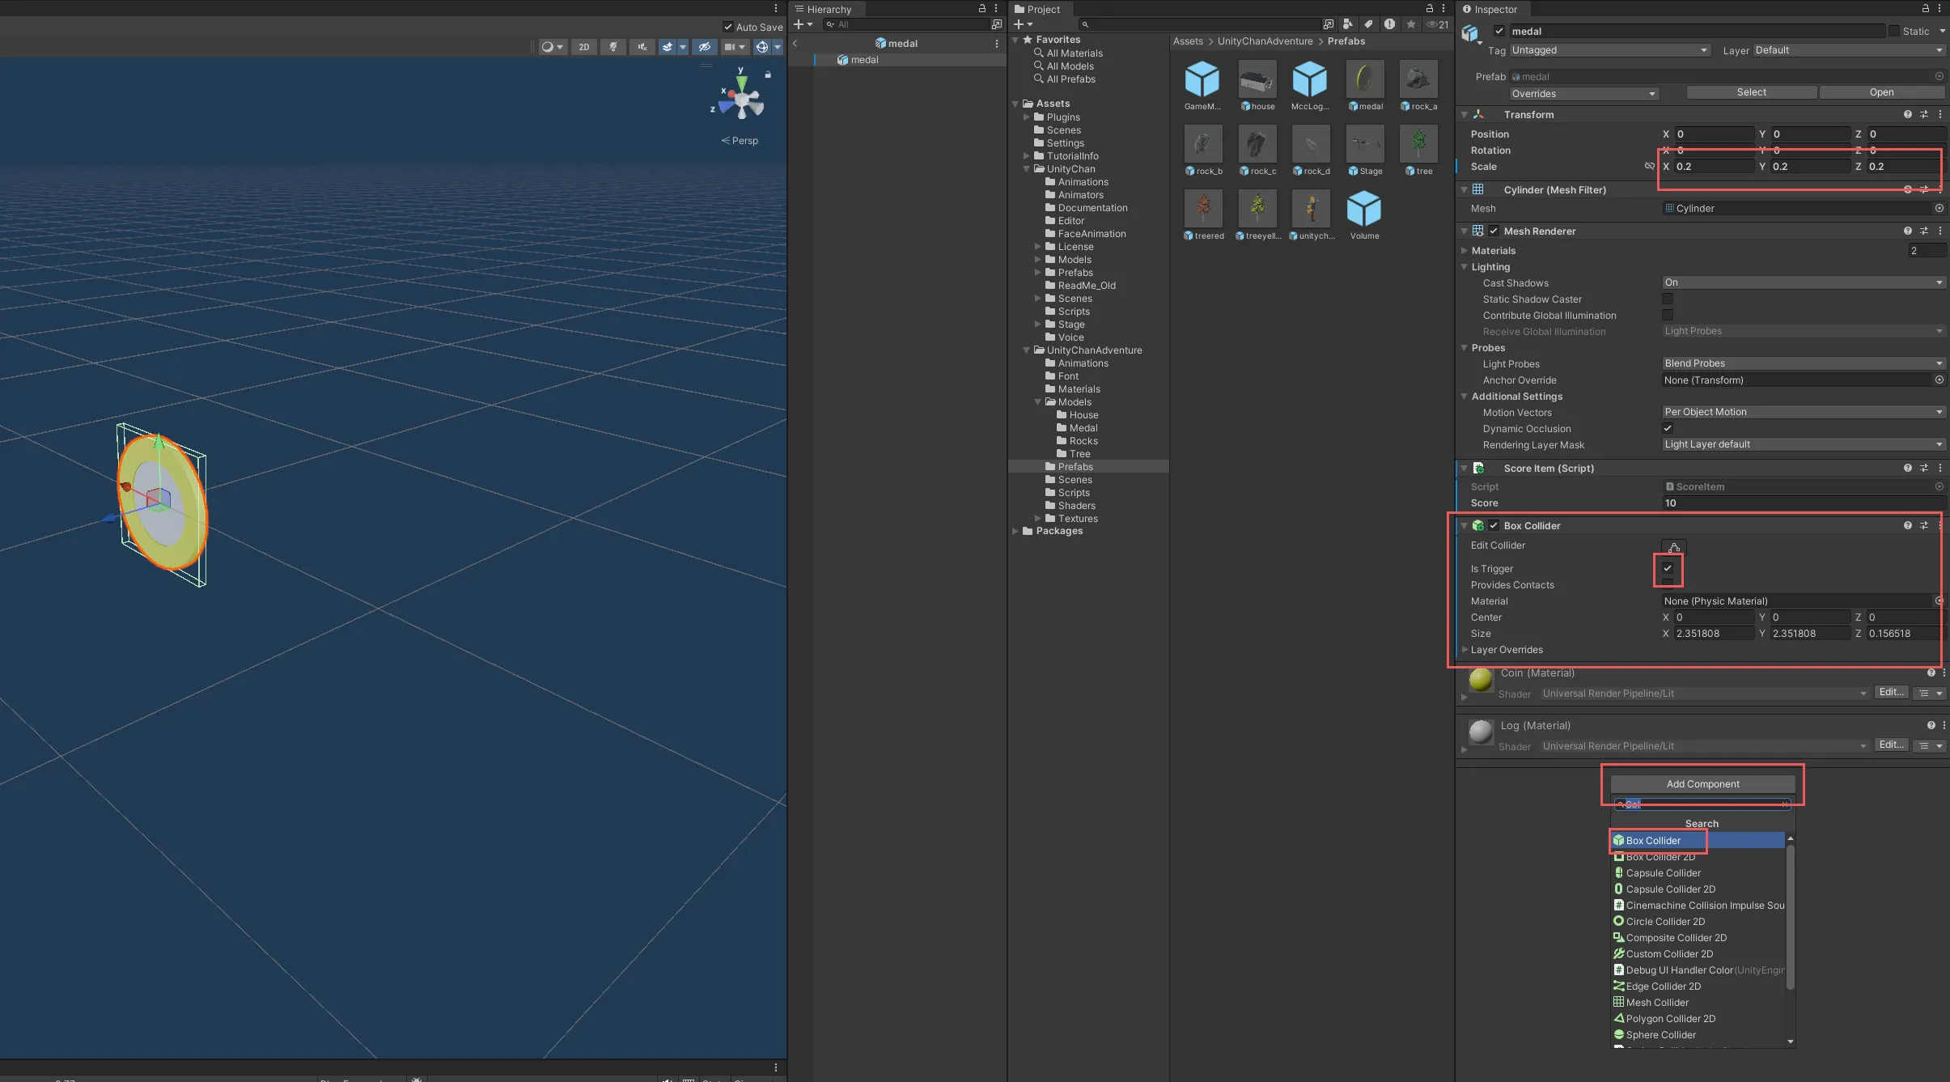
Task: Click the Coin material preview sphere
Action: coord(1481,681)
